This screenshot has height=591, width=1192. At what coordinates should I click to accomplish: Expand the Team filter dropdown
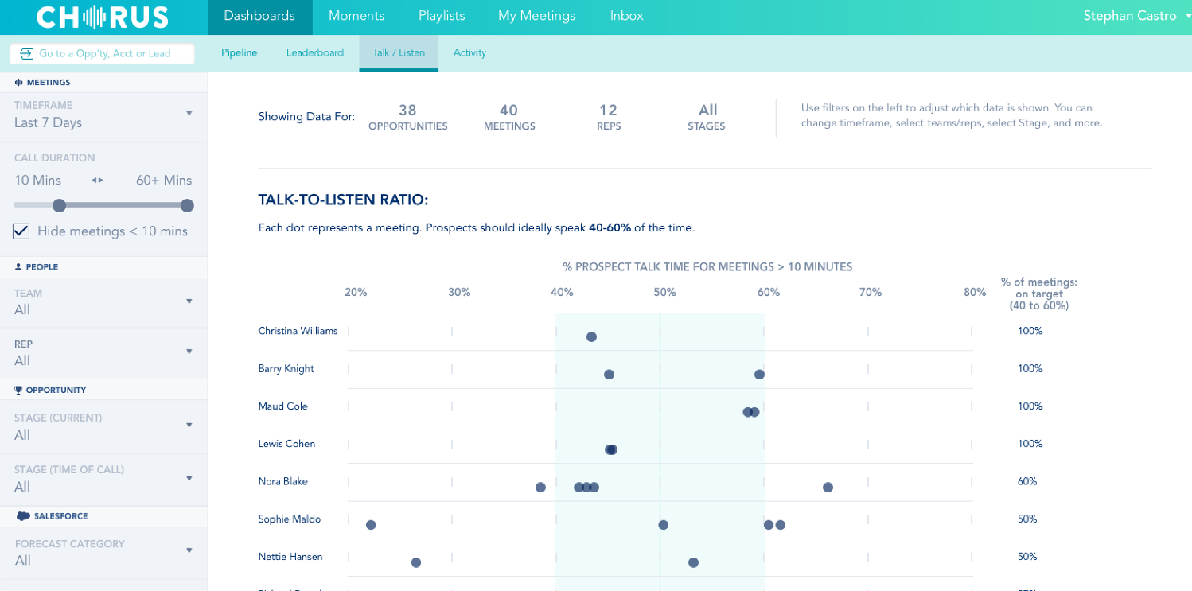pyautogui.click(x=189, y=301)
